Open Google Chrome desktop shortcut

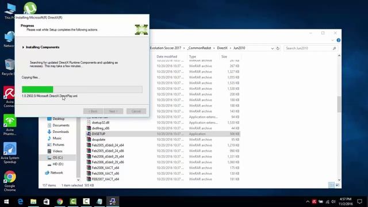click(10, 181)
